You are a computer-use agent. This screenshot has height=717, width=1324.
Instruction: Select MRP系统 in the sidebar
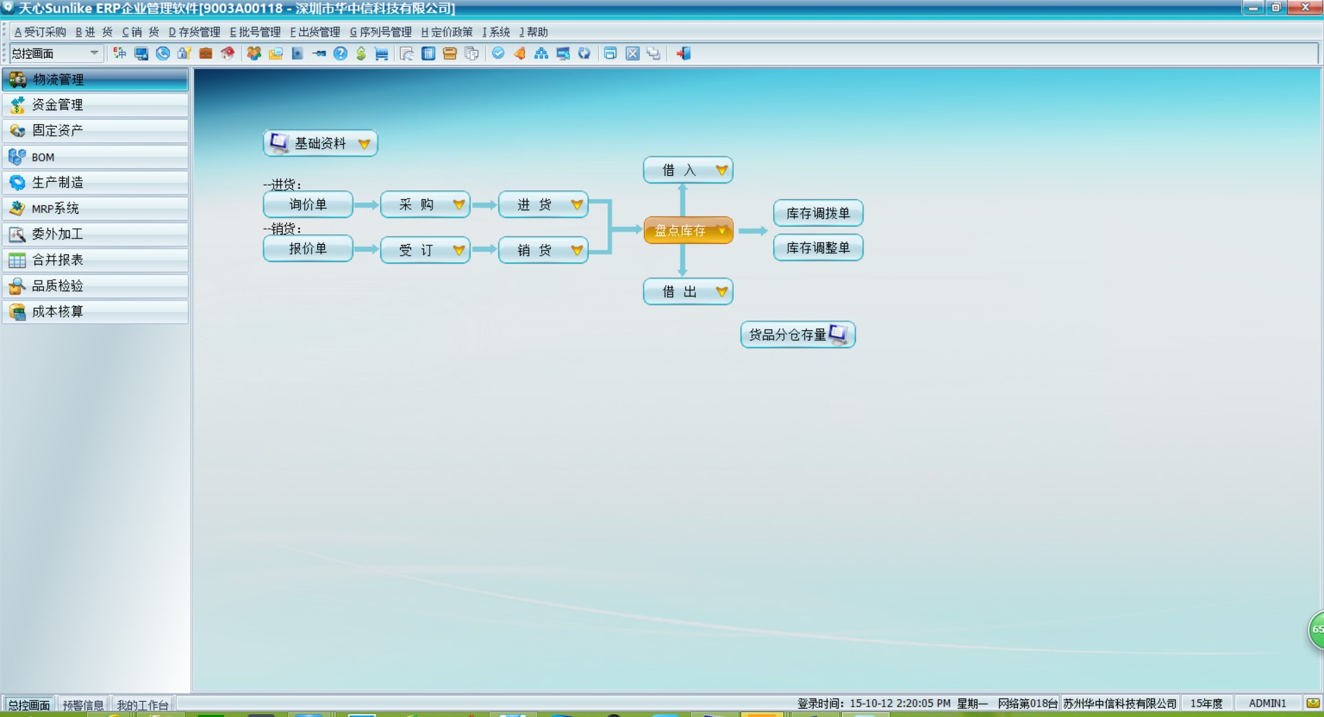coord(95,208)
